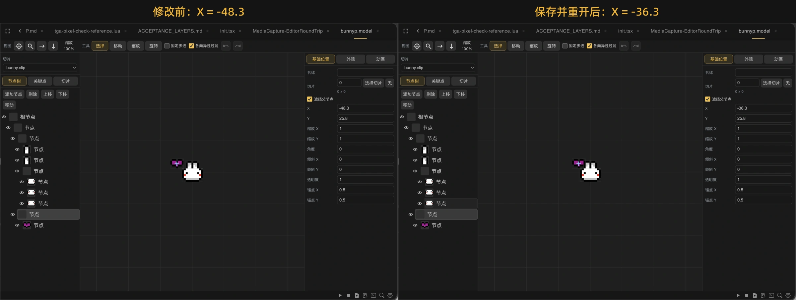Open the bunny.clip dropdown in right panel
This screenshot has width=796, height=300.
[438, 68]
